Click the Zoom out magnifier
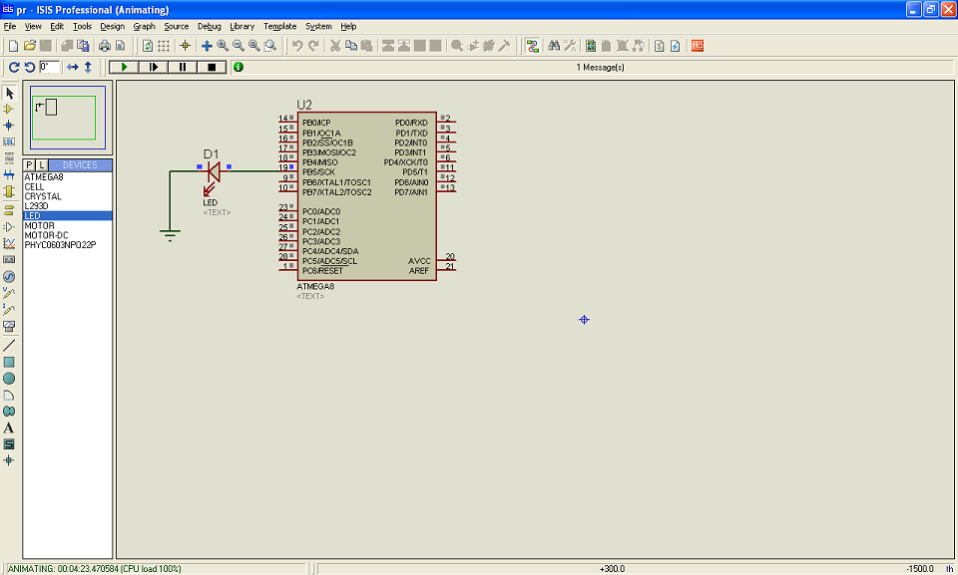Image resolution: width=958 pixels, height=575 pixels. [x=239, y=46]
